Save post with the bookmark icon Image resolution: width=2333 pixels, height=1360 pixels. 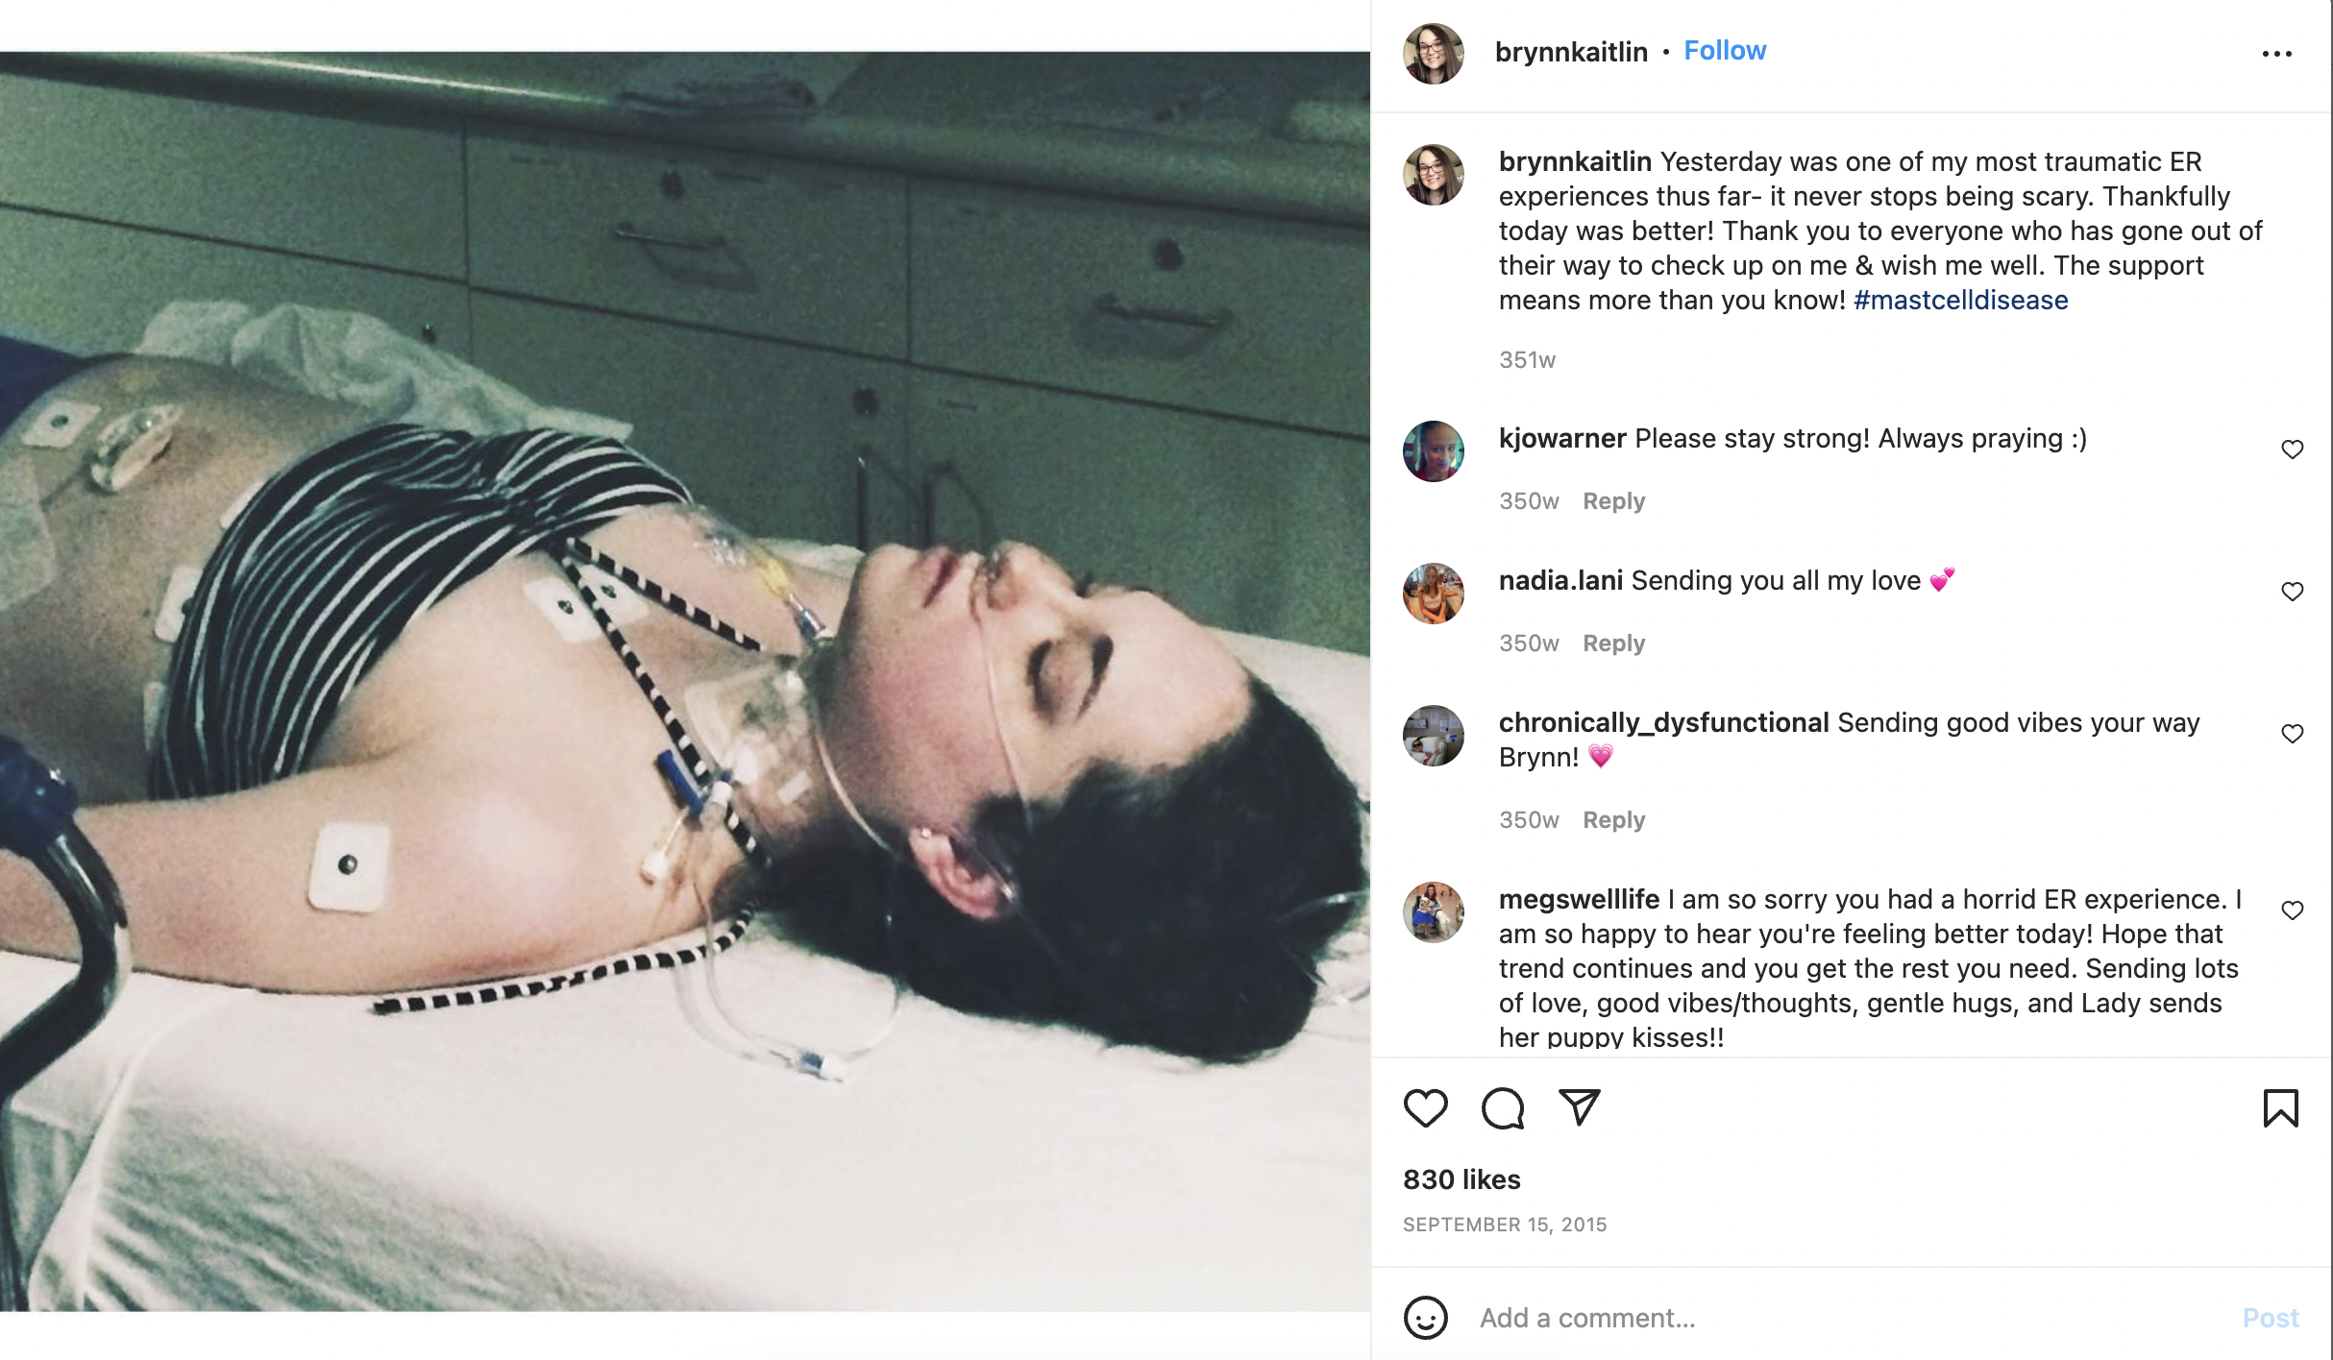coord(2280,1107)
